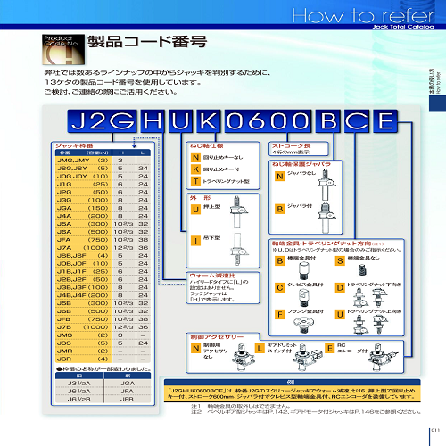Select the J2G code block in header
The image size is (446, 446).
pos(102,121)
